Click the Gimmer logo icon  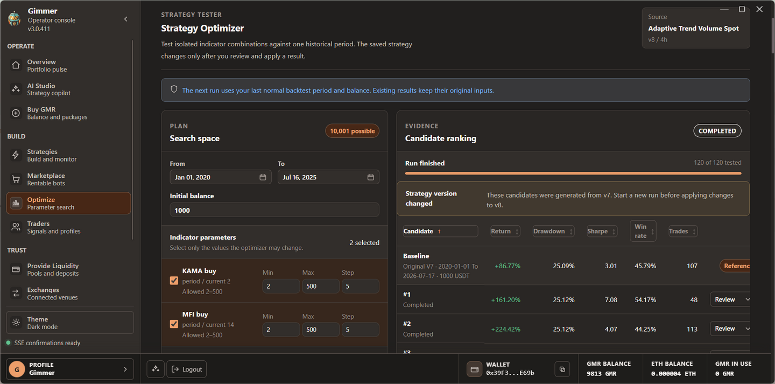click(15, 19)
